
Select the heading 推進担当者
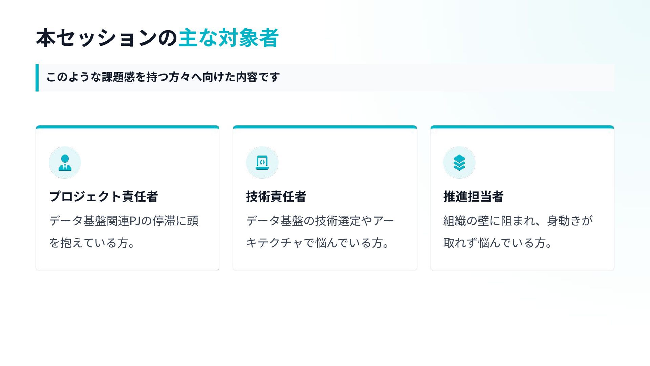coord(473,197)
